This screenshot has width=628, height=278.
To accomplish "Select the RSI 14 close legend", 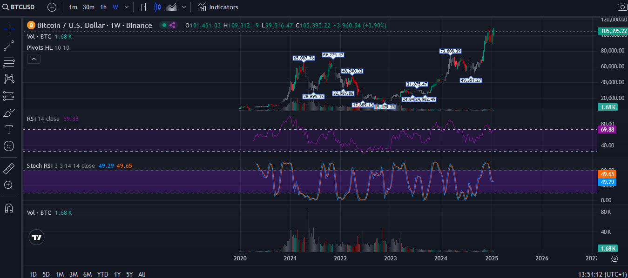I will [x=43, y=119].
